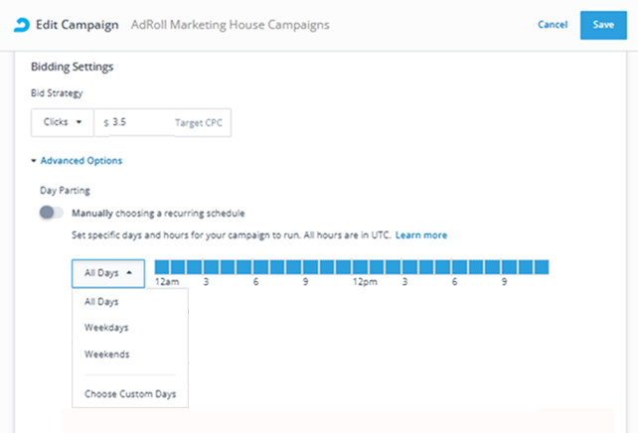Click the Target CPC amount field

[x=139, y=122]
